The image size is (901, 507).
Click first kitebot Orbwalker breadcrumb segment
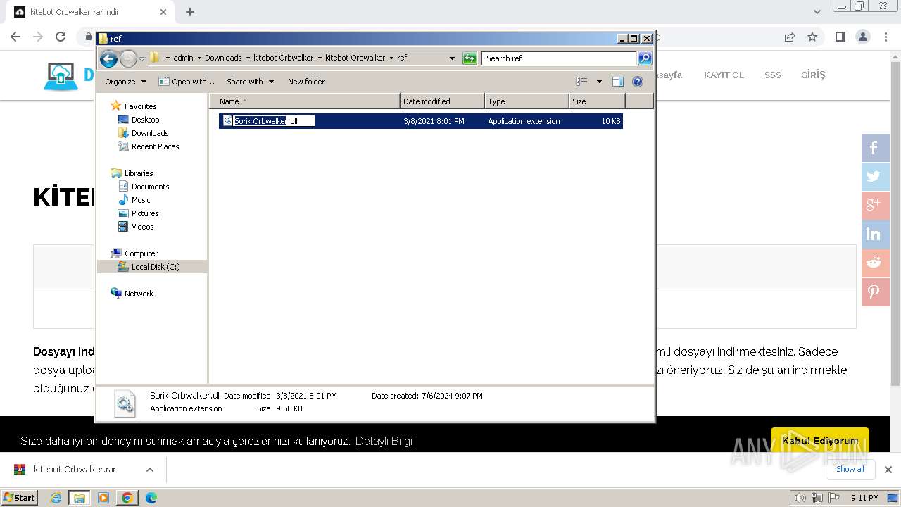[x=283, y=58]
